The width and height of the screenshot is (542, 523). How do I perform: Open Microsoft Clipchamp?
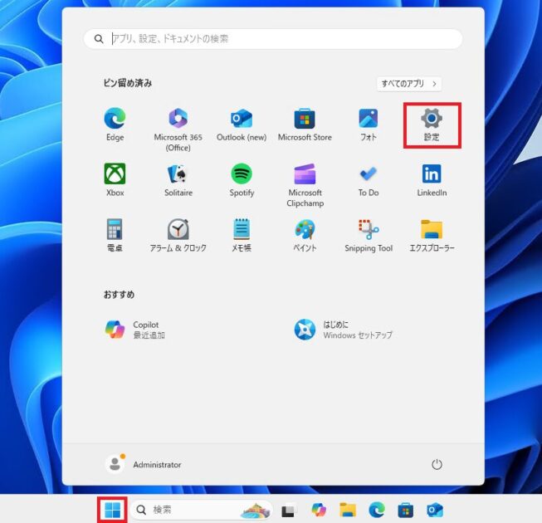click(x=305, y=184)
